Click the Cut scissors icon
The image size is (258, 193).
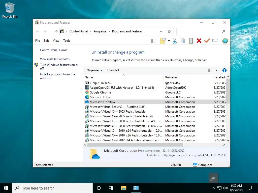(x=175, y=41)
